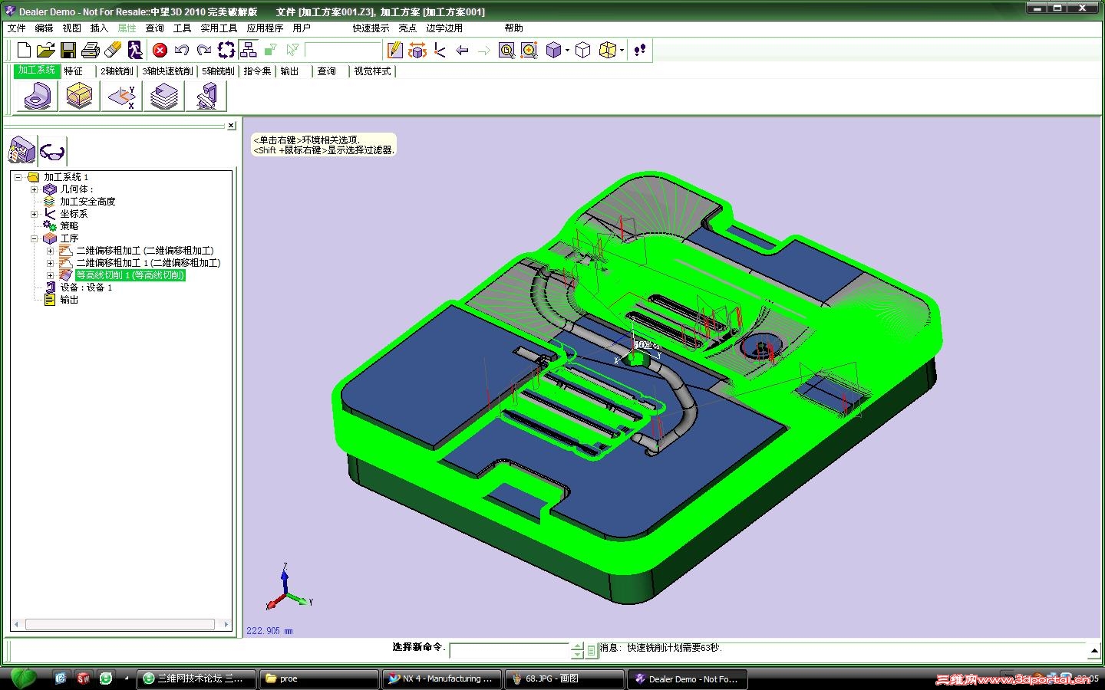Click the Undo arrow icon
Screen dimensions: 1105x690
click(x=182, y=51)
